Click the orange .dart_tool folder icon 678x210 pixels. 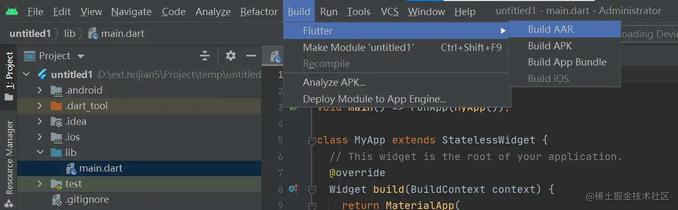[56, 106]
